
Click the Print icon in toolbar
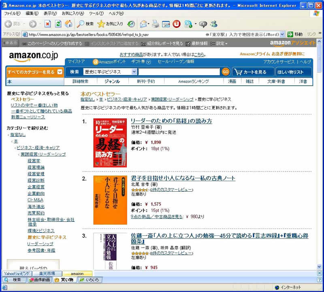(156, 24)
